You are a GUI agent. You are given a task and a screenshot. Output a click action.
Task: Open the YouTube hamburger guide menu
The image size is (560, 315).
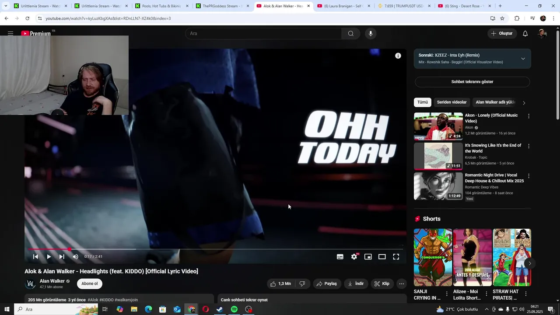click(x=10, y=33)
